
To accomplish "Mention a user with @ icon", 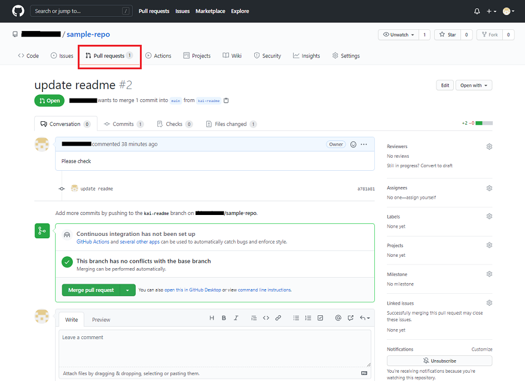I will [338, 318].
